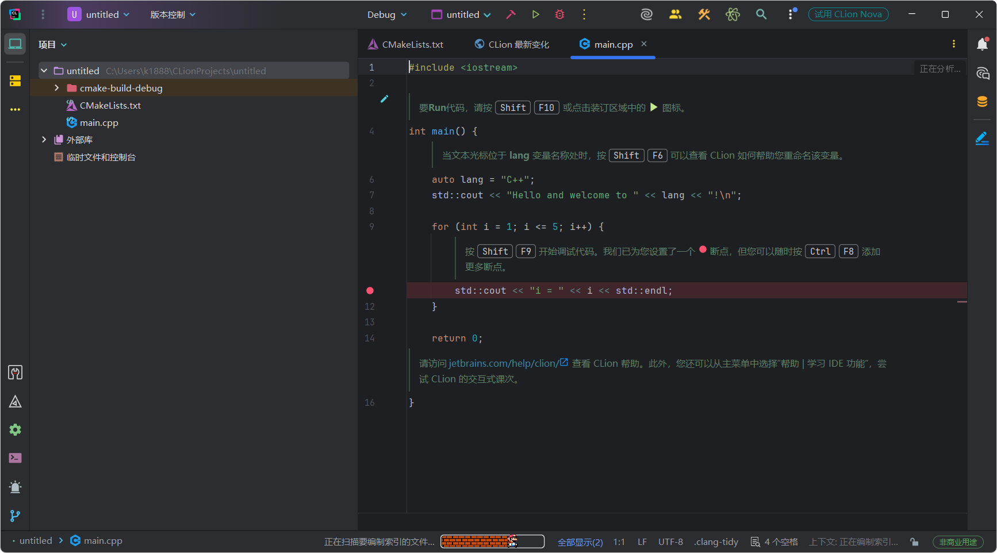Click the indexing progress bar

tap(492, 542)
